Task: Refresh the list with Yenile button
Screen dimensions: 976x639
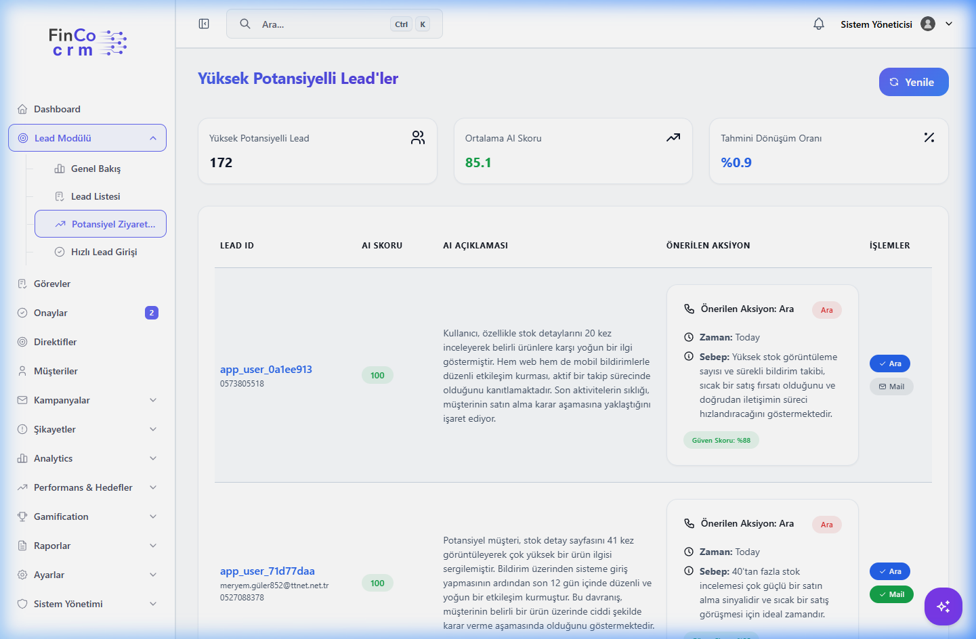Action: click(x=914, y=82)
